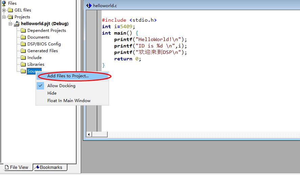Click the Libraries folder icon
Viewport: 300px width, 175px height.
[23, 64]
